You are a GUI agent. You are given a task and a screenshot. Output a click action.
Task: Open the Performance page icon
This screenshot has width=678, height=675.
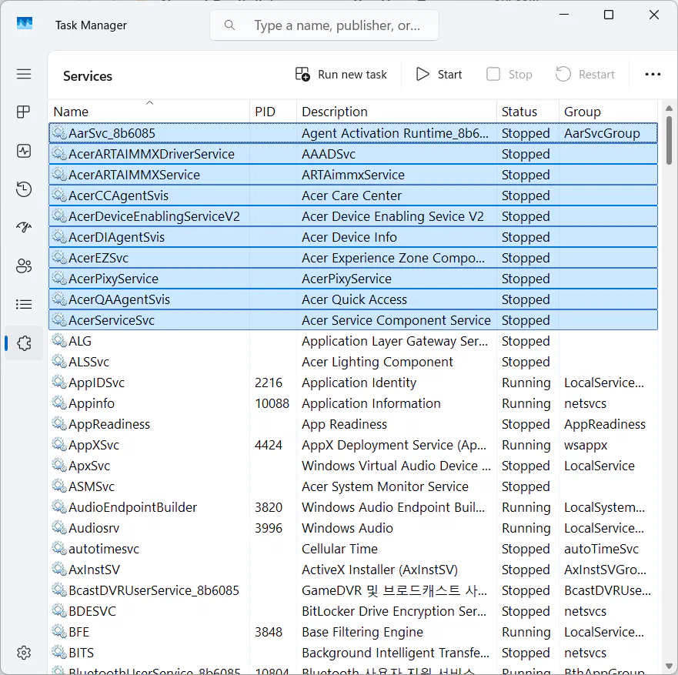tap(24, 151)
